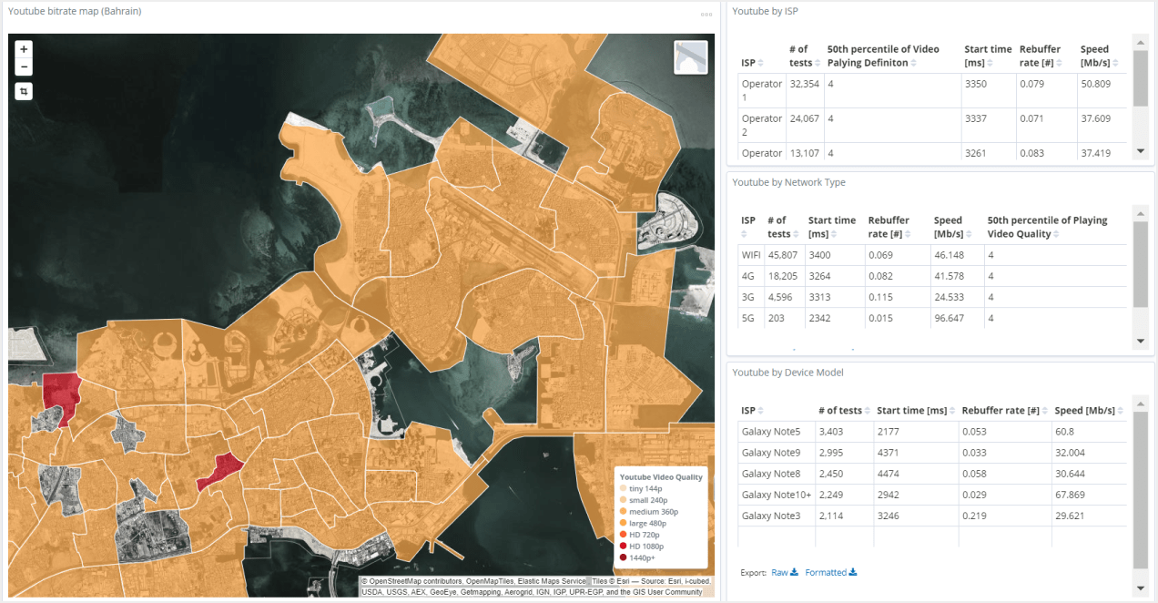Click the 96.647 speed value
Image resolution: width=1158 pixels, height=603 pixels.
tap(949, 318)
